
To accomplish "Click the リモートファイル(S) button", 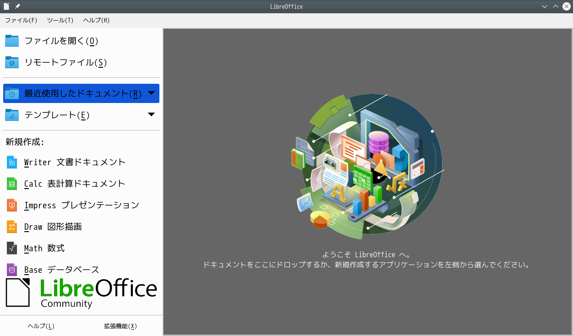I will tap(82, 62).
